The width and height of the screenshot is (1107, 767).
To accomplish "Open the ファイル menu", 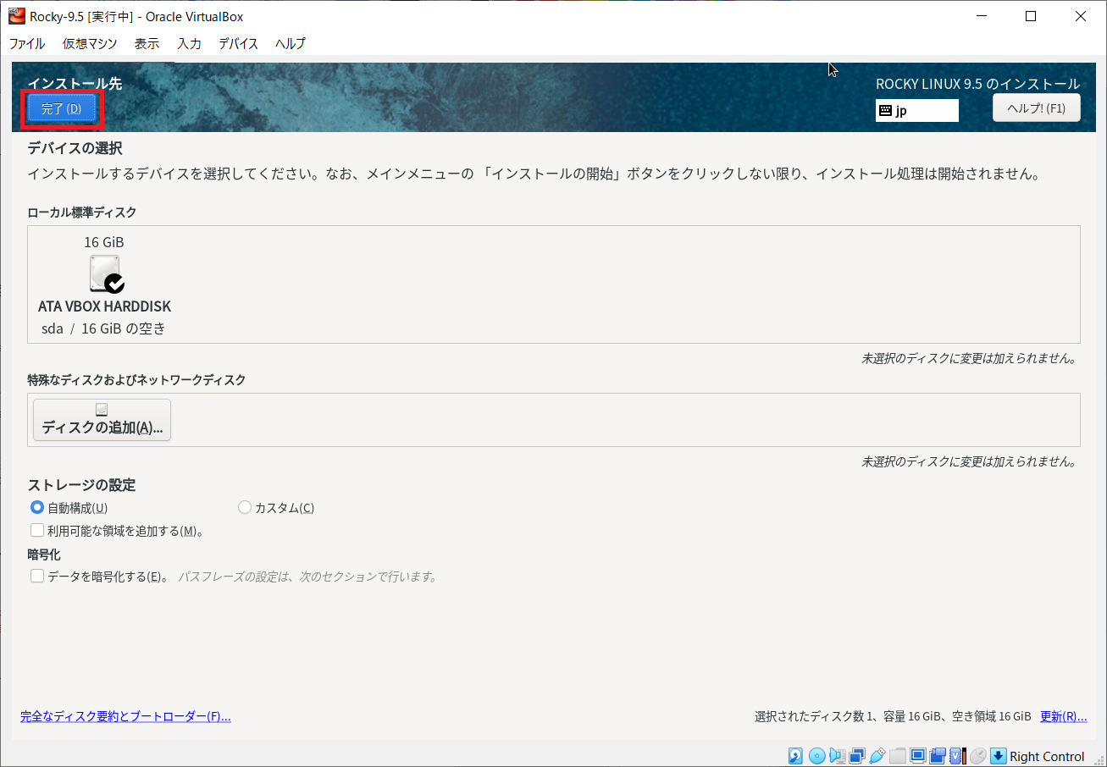I will coord(27,43).
